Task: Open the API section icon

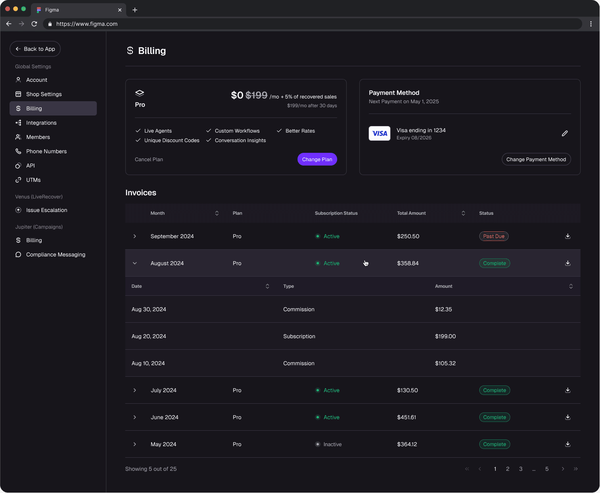Action: (18, 166)
